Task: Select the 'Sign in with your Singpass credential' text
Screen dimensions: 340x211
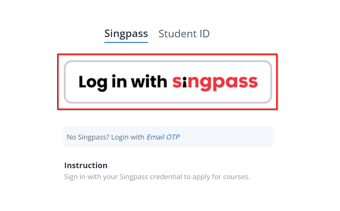Action: (x=157, y=177)
